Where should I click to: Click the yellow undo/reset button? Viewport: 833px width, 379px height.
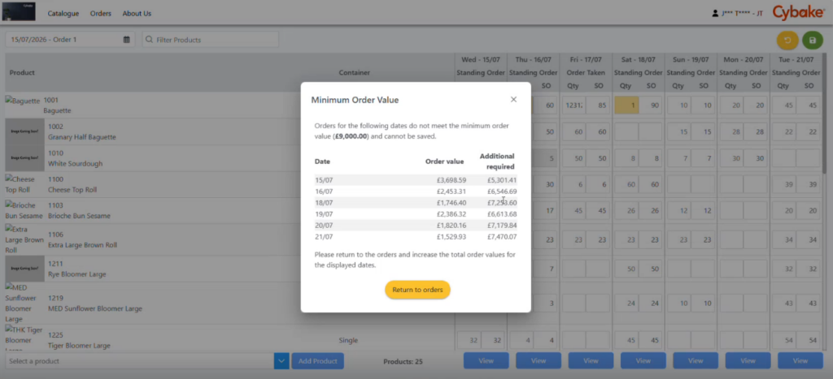[787, 41]
